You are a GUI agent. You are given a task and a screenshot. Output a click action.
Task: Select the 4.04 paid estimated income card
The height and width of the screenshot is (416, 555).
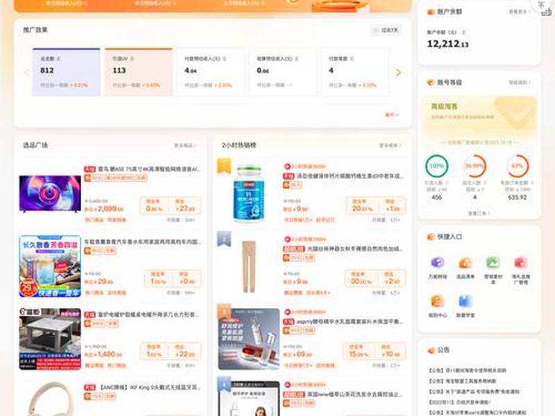(x=211, y=72)
